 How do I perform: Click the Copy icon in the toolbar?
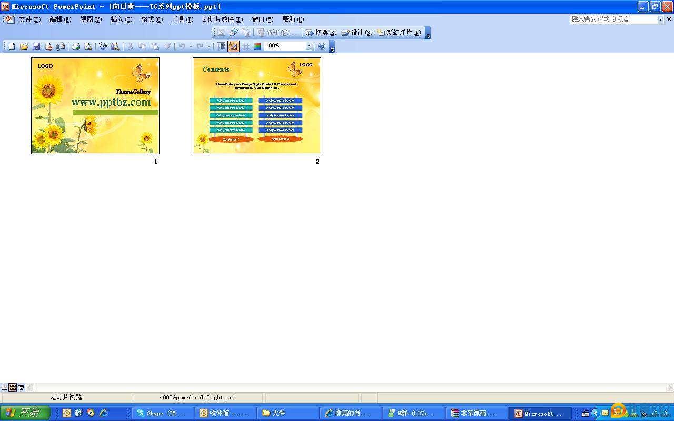pyautogui.click(x=142, y=46)
